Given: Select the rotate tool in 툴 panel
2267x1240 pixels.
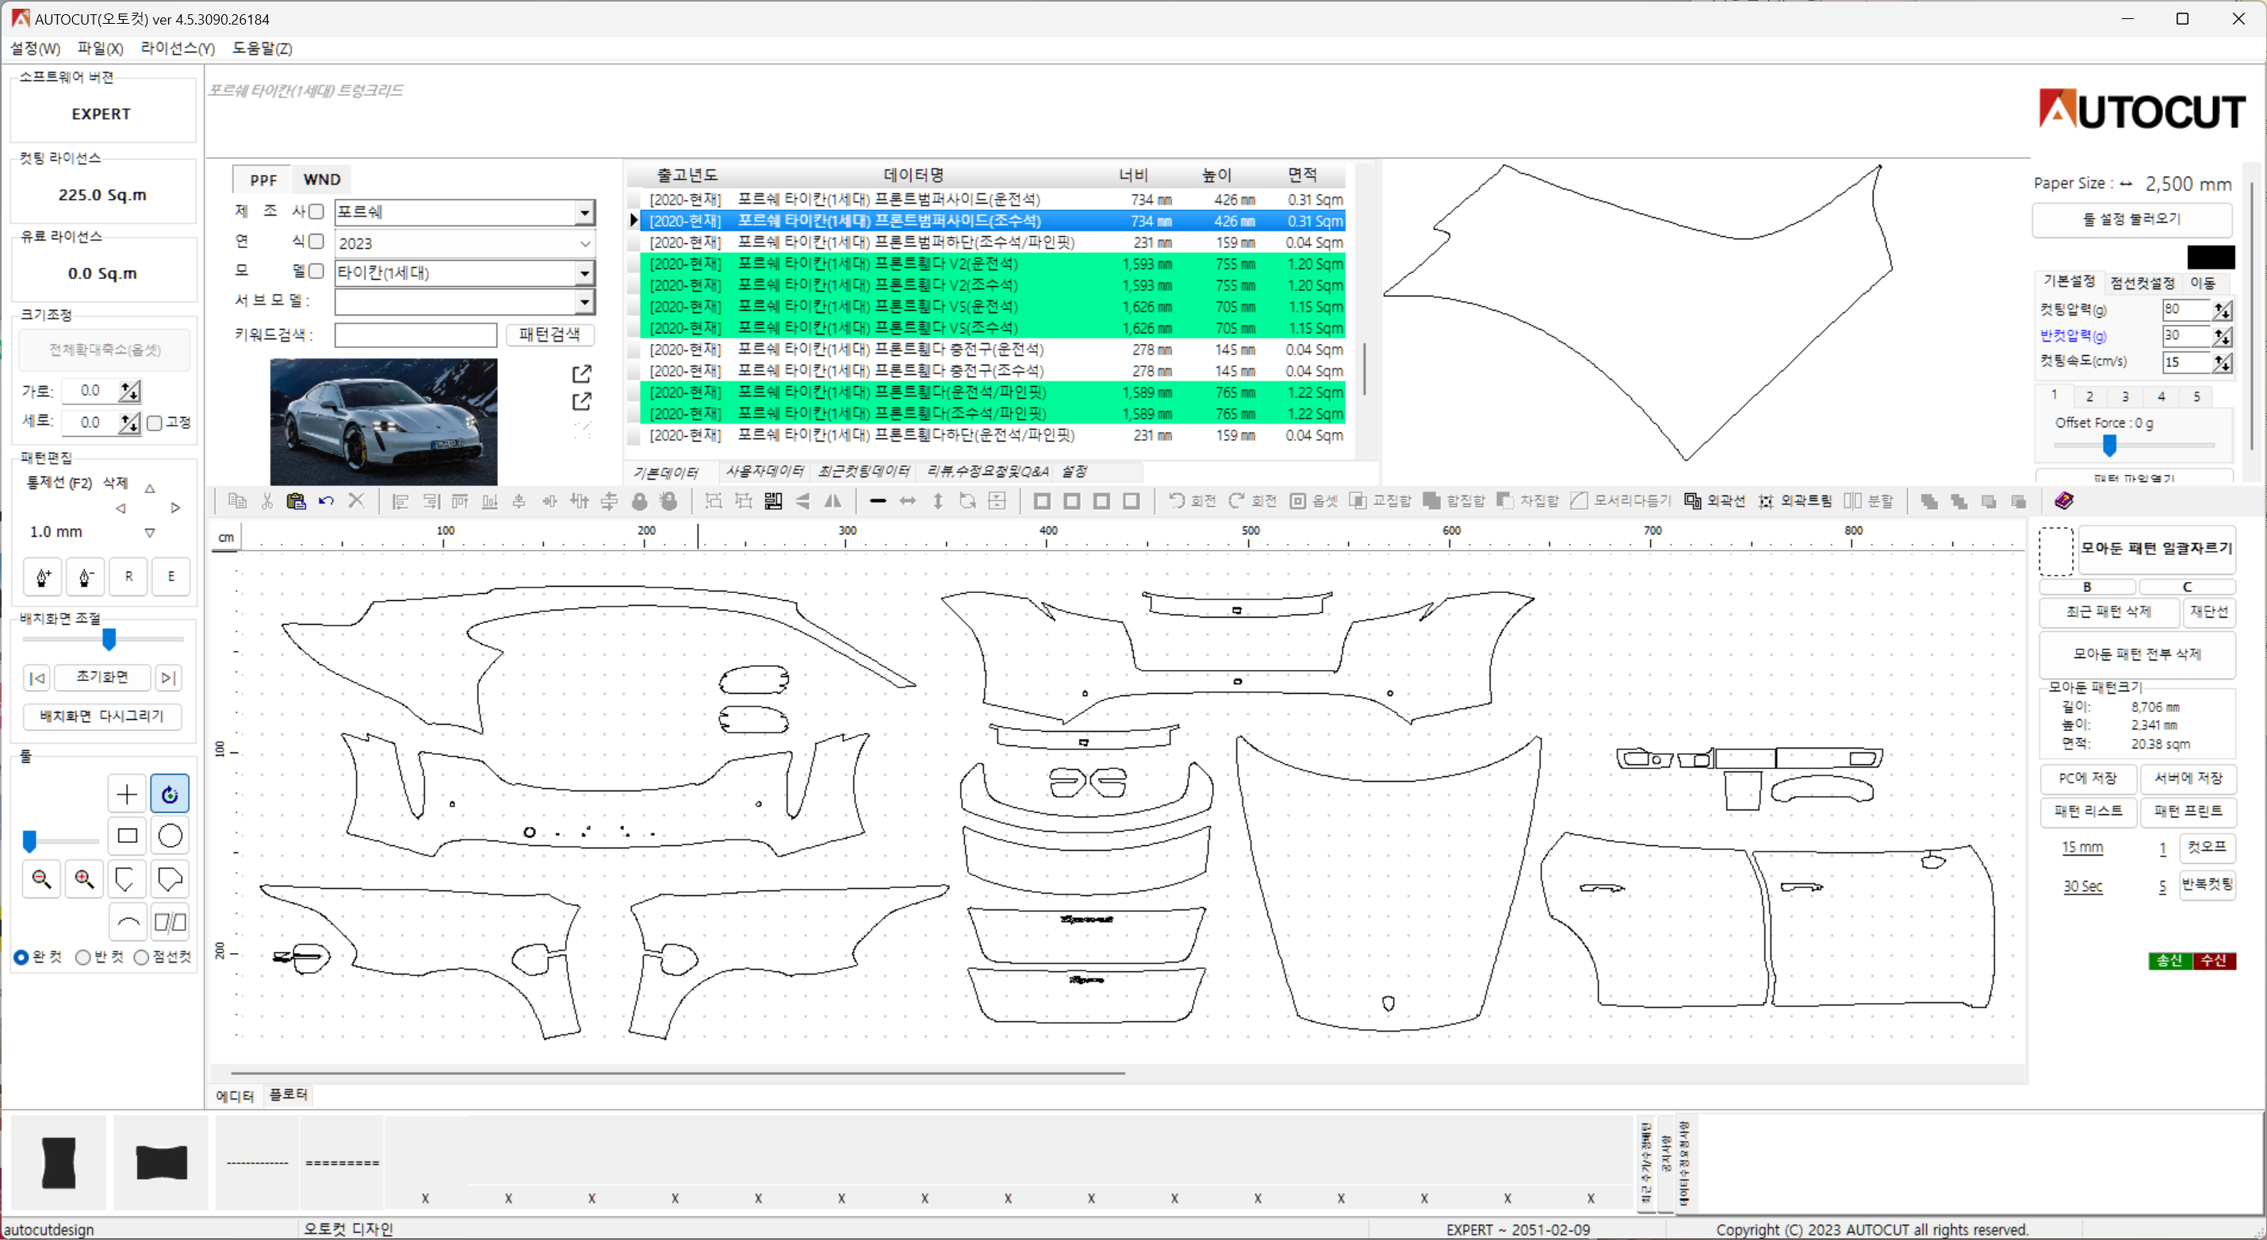Looking at the screenshot, I should 170,794.
